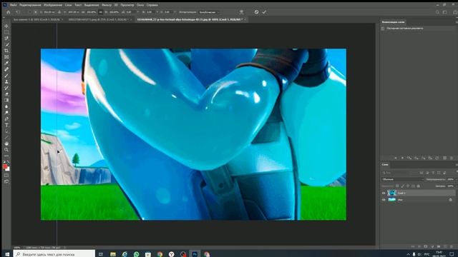Screen dimensions: 458x257
Task: Select the Слой 1 layer thumbnail
Action: coord(391,193)
